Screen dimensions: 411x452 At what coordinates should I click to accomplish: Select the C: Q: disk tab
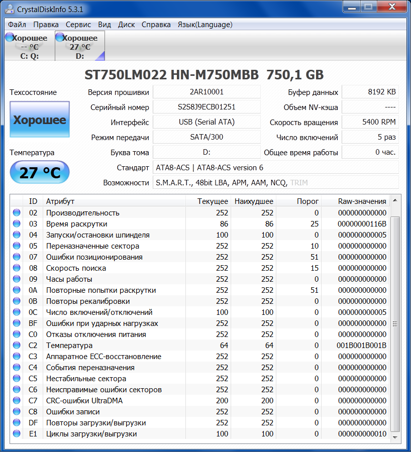tap(29, 47)
